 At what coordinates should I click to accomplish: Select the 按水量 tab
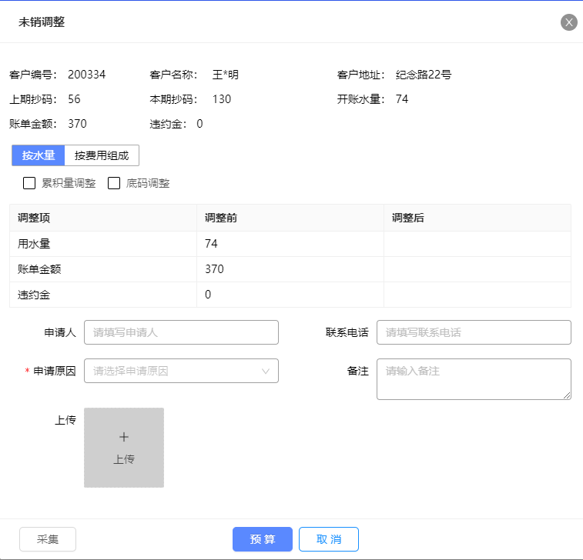tap(39, 155)
